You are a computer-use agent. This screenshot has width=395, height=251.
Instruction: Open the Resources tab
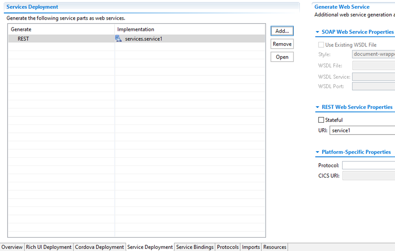point(274,247)
